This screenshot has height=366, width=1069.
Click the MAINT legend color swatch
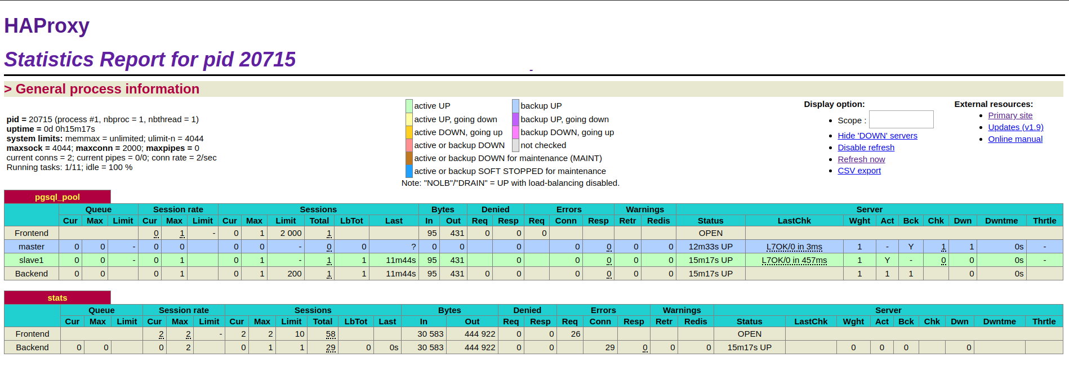tap(409, 158)
